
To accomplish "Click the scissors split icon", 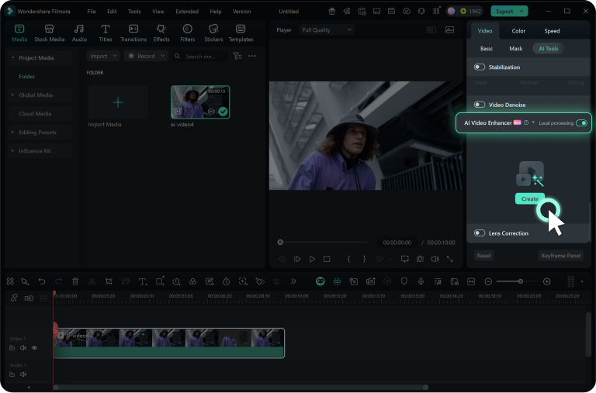I will click(92, 281).
